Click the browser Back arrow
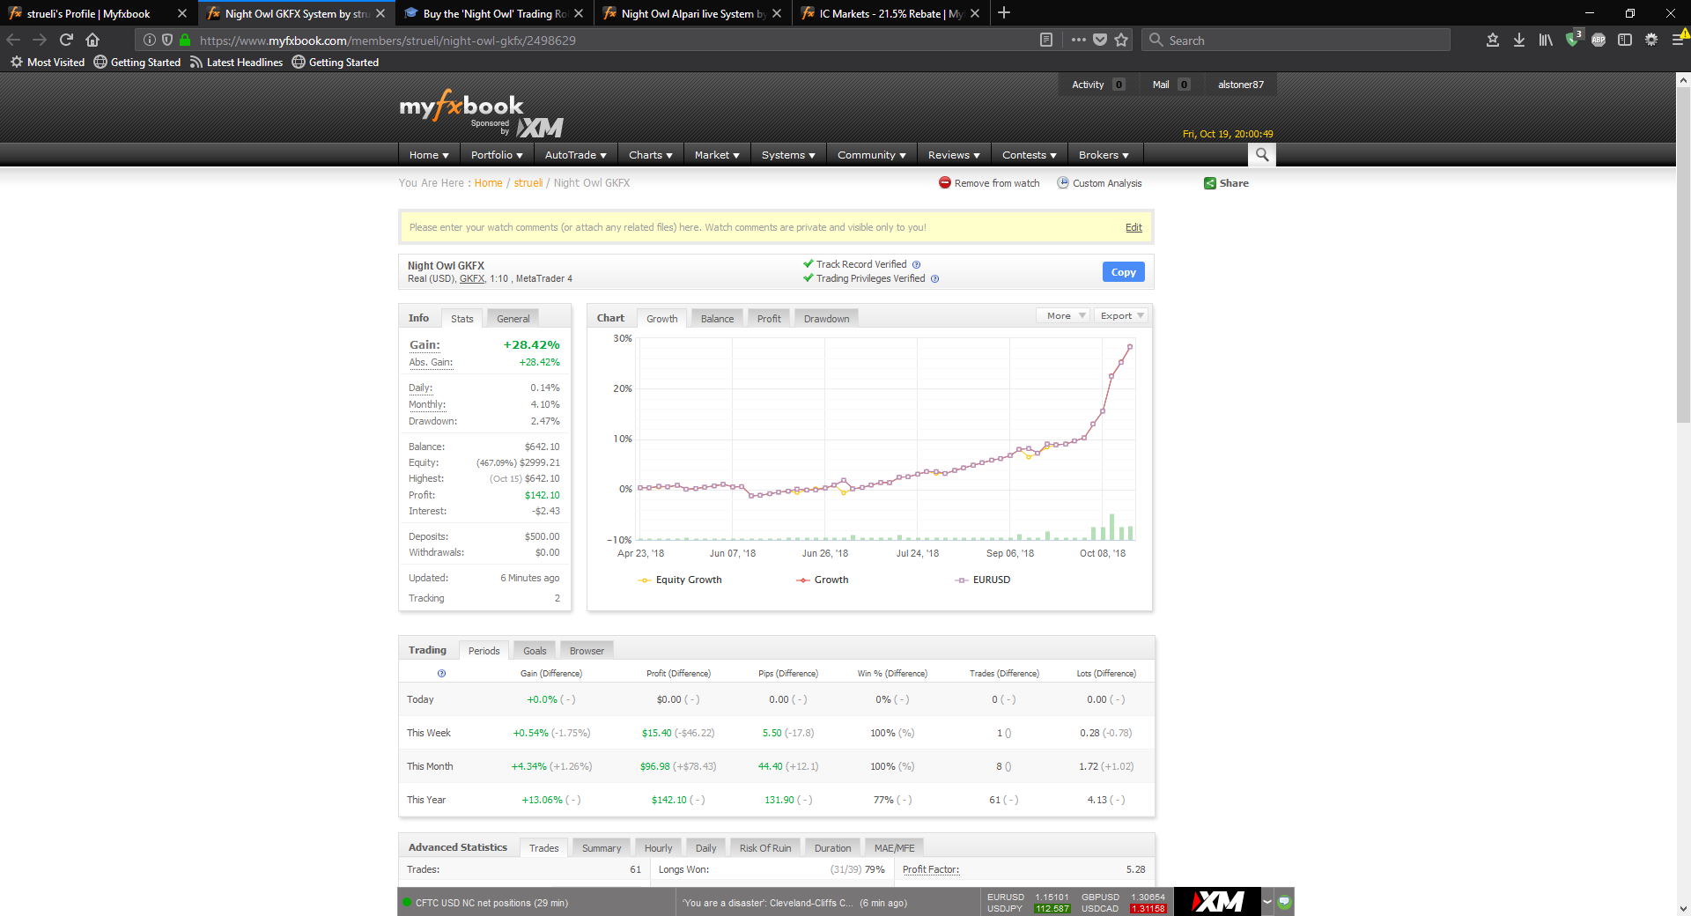 tap(13, 40)
